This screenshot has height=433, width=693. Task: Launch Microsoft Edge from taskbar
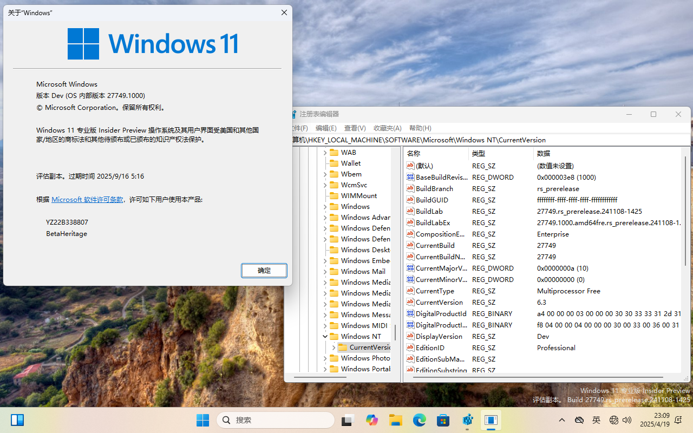pos(420,420)
